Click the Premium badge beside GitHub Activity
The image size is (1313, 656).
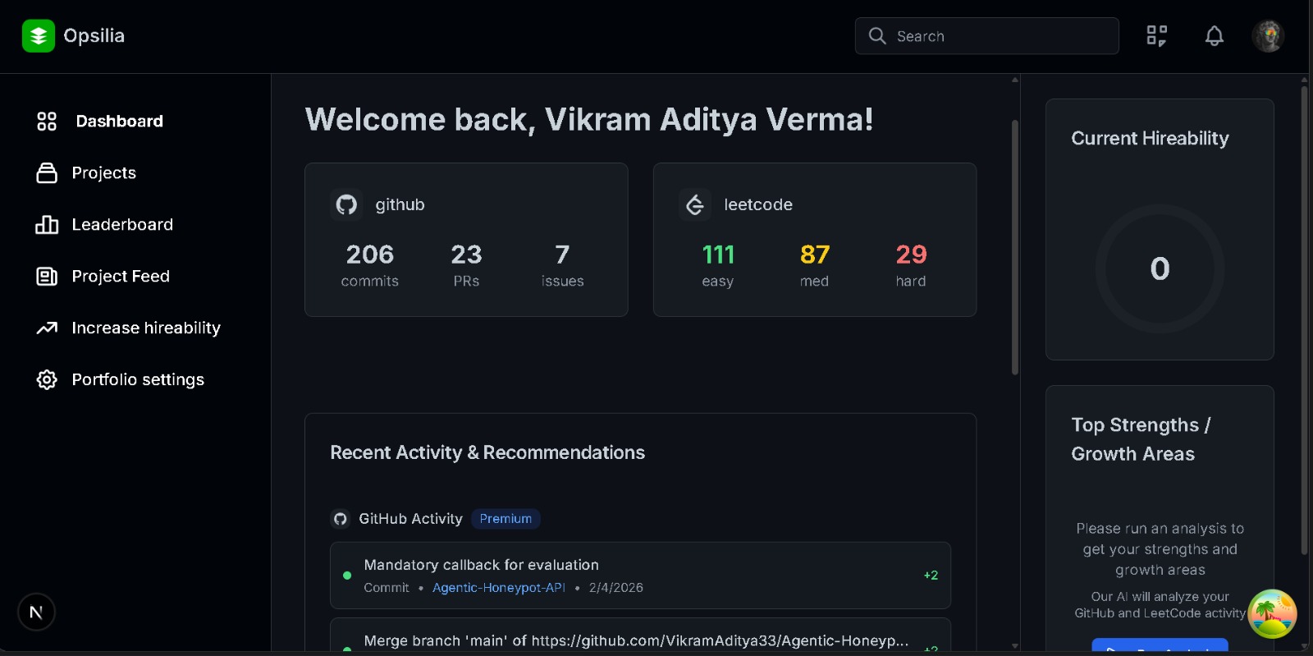pos(506,519)
